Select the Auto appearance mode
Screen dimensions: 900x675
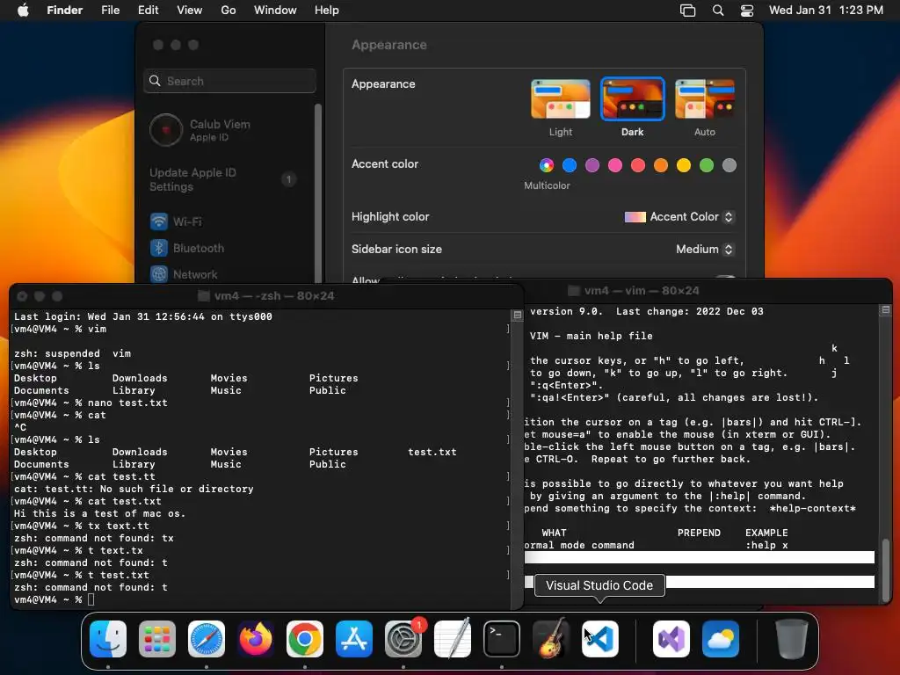click(x=705, y=98)
